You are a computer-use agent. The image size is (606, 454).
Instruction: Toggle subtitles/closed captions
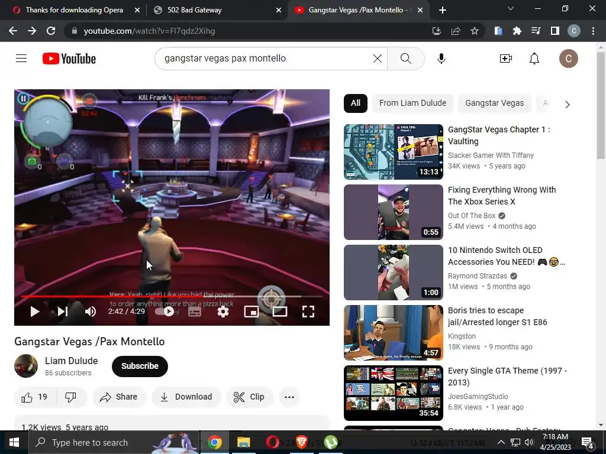tap(194, 312)
